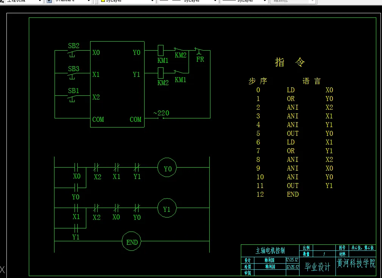The height and width of the screenshot is (278, 382).
Task: Select LD instruction in step 6 row
Action: pyautogui.click(x=291, y=143)
